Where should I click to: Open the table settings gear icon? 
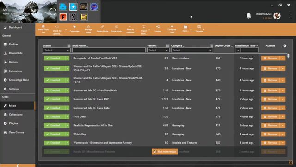[x=285, y=45]
